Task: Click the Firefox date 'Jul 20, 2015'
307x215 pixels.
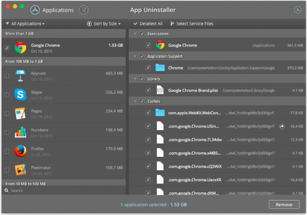Action: [x=41, y=155]
